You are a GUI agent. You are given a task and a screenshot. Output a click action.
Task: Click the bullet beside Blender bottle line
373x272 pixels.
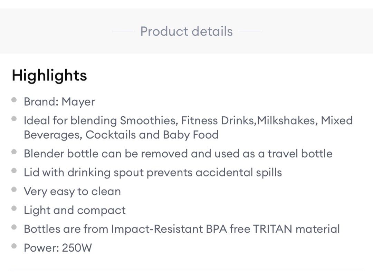(14, 152)
